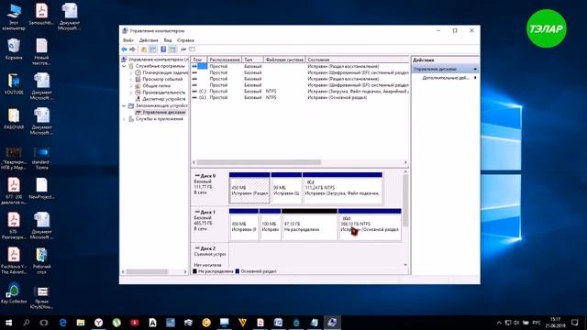Select Управление дисками in tree
Viewport: 587px width, 330px height.
tap(161, 112)
